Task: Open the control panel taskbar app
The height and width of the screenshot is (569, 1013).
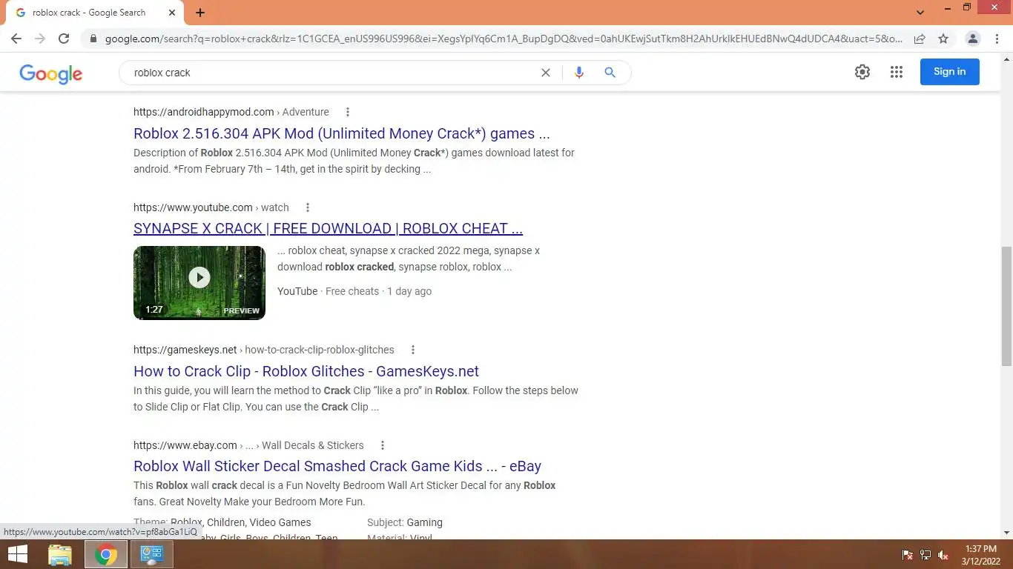Action: pos(152,554)
